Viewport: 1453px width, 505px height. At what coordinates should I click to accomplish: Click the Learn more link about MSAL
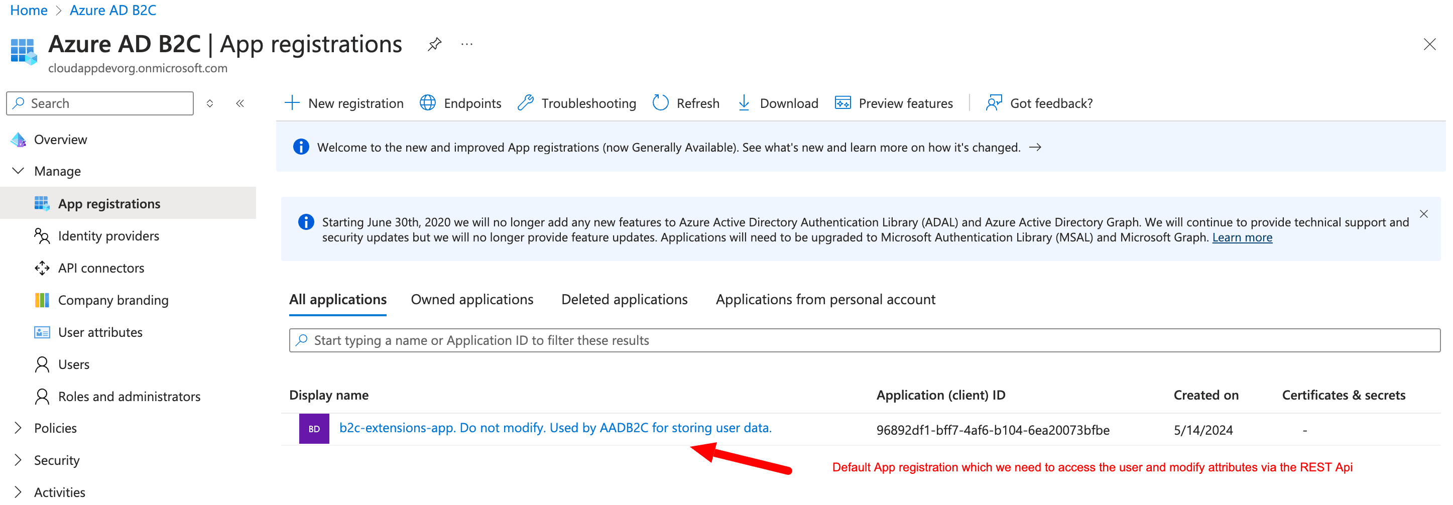click(x=1242, y=237)
